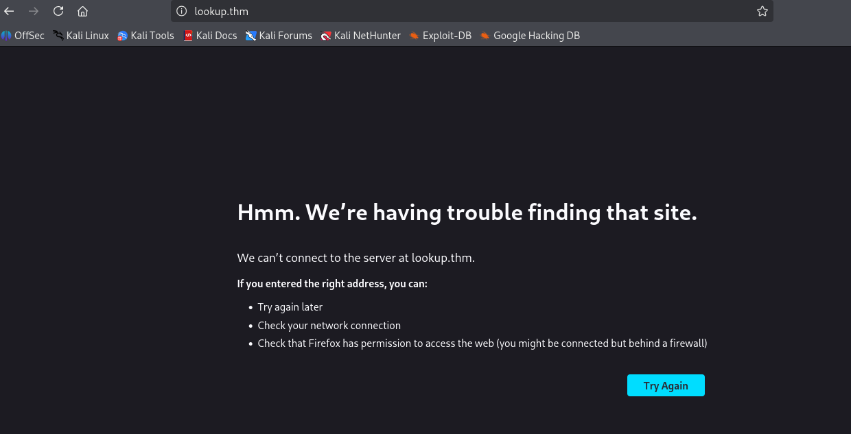Select the Kali Tools bookmark icon

(x=121, y=35)
